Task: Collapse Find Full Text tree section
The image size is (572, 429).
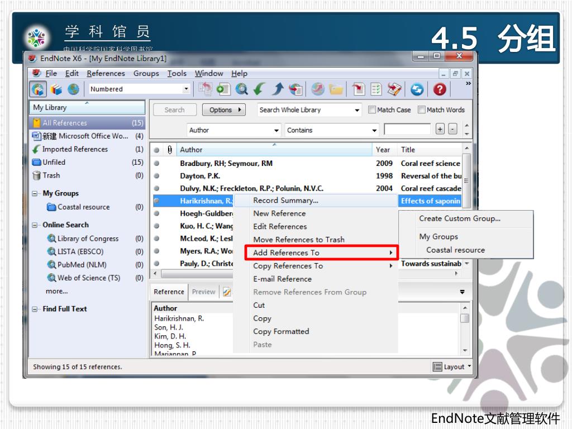Action: [35, 309]
